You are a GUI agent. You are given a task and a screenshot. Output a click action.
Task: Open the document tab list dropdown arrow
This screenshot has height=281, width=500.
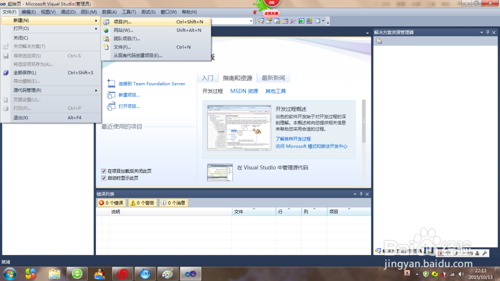click(367, 33)
